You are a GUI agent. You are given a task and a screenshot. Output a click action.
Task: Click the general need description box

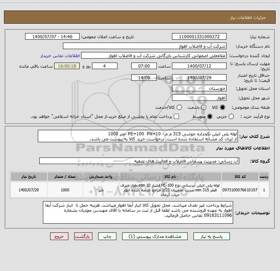click(138, 136)
